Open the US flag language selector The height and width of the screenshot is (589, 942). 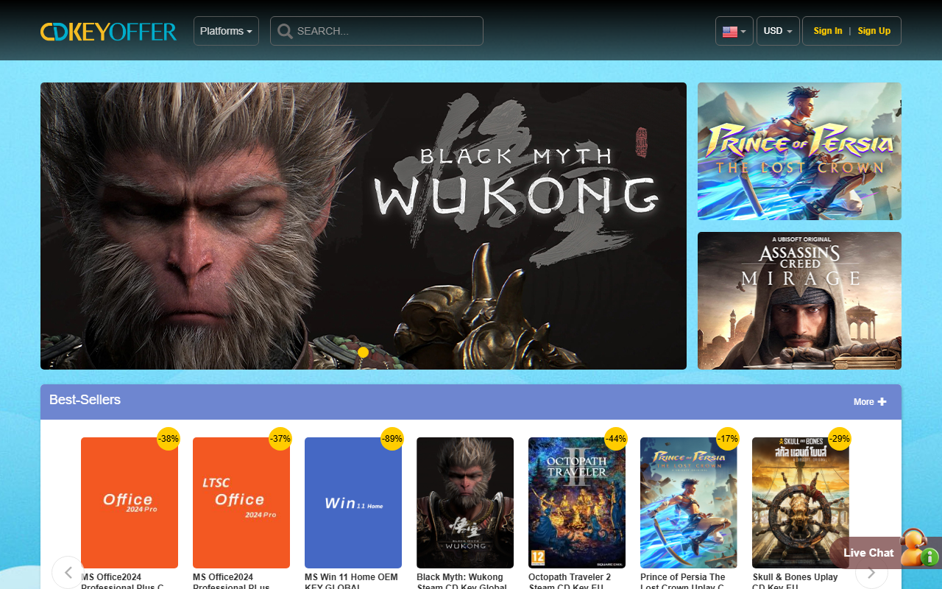[734, 31]
